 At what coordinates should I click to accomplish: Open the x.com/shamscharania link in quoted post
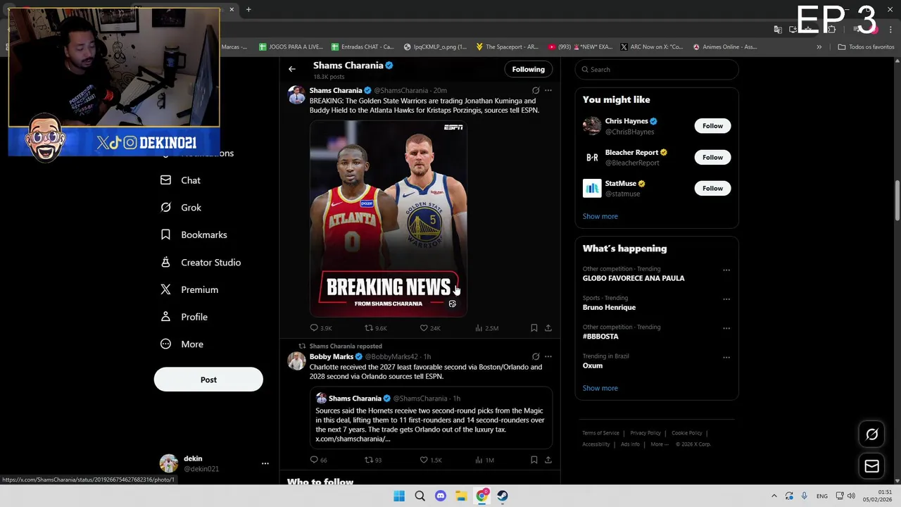[353, 439]
